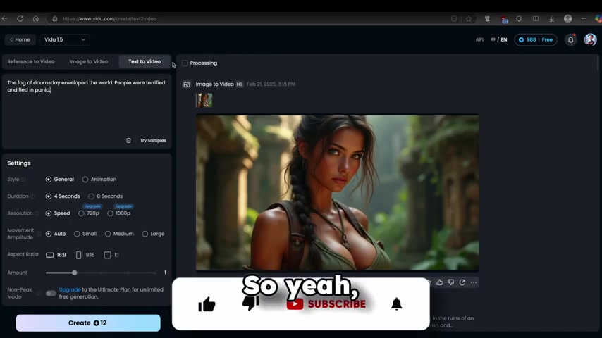Set movement amplitude to Auto
This screenshot has width=602, height=338.
(56, 234)
